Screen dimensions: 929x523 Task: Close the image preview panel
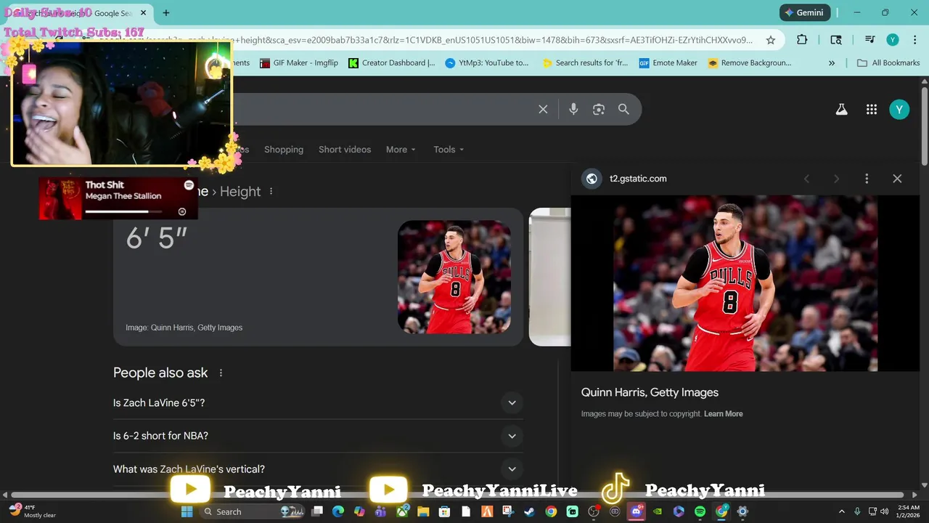pyautogui.click(x=897, y=179)
